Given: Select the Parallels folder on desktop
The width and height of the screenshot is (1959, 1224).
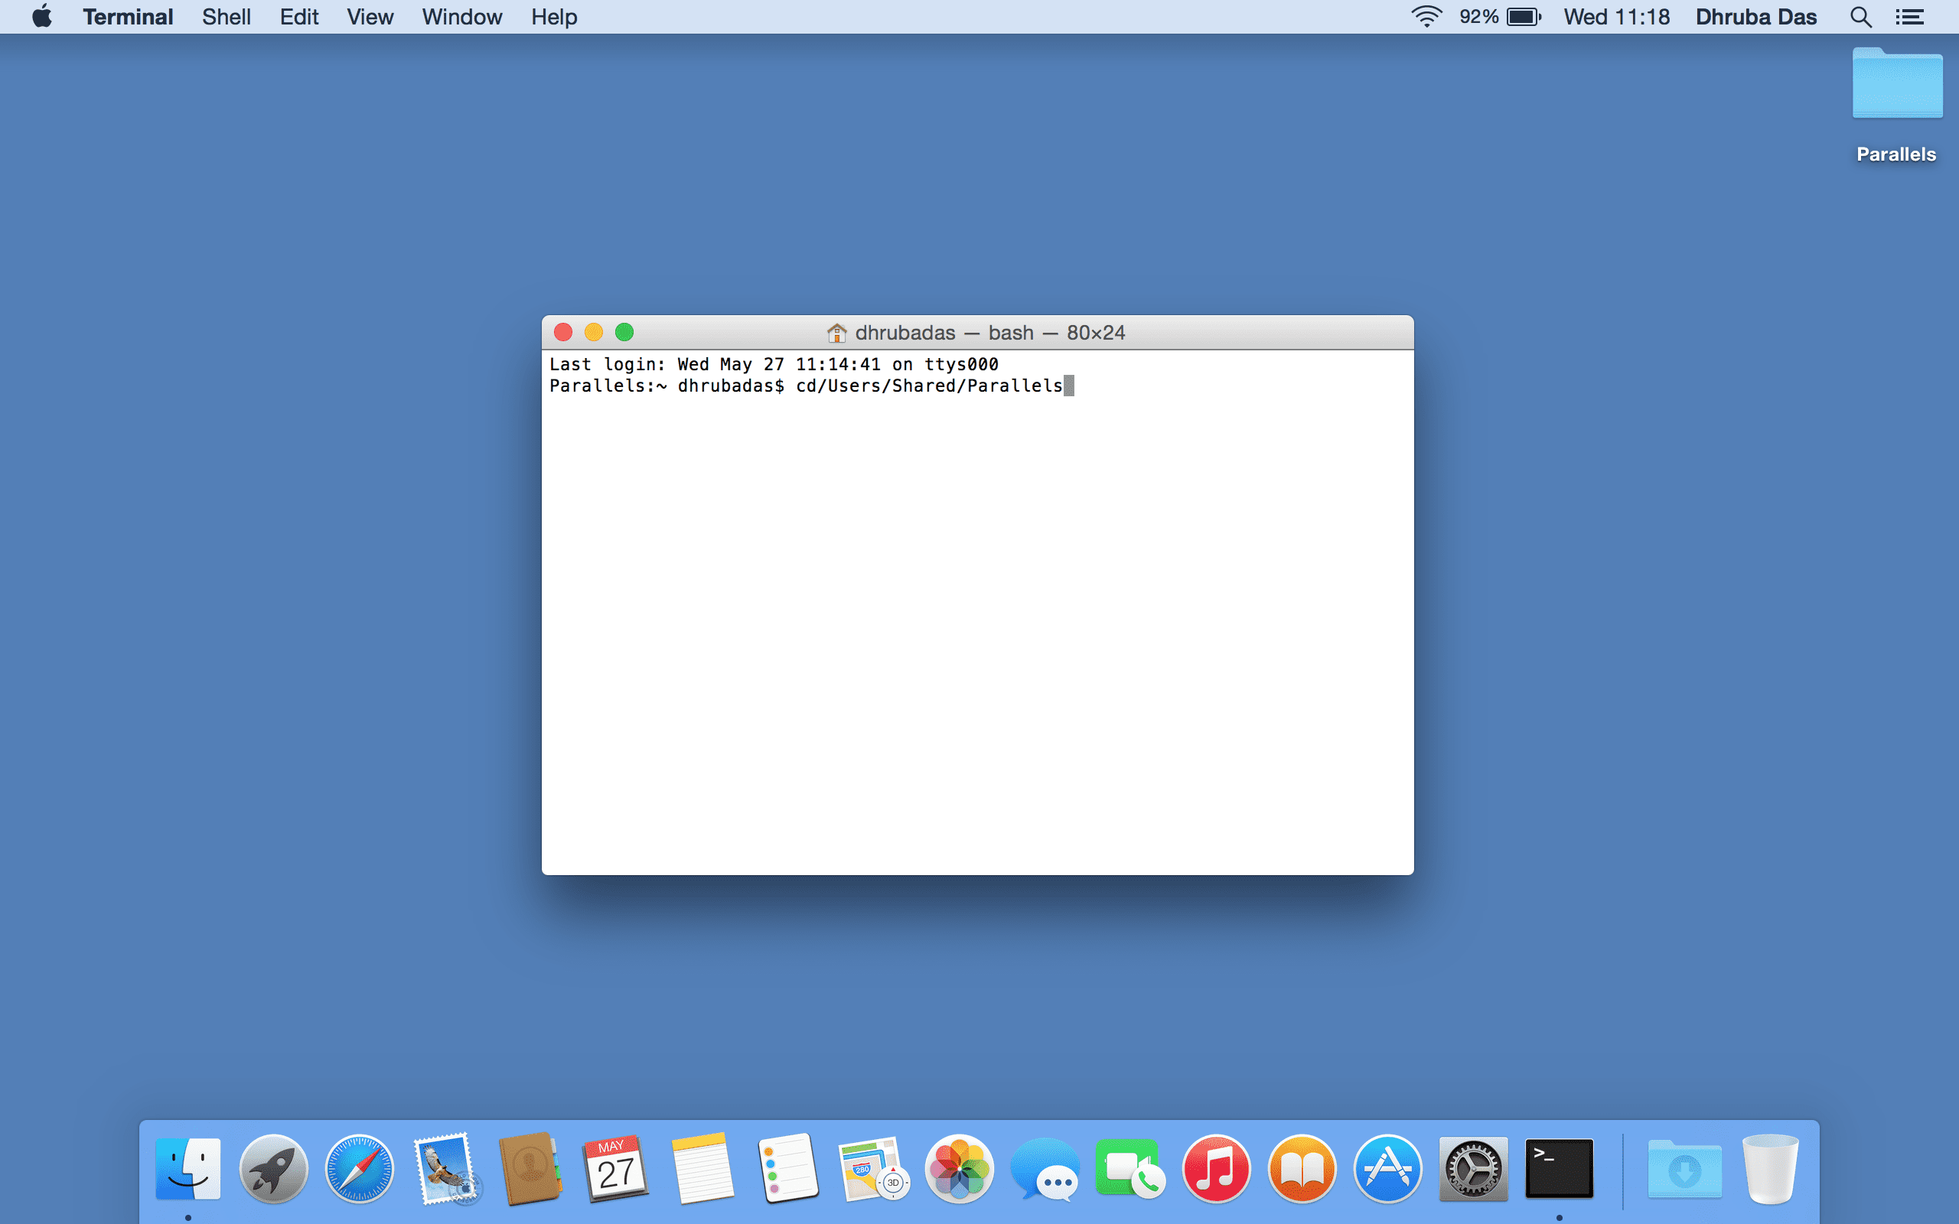Looking at the screenshot, I should pos(1897,86).
